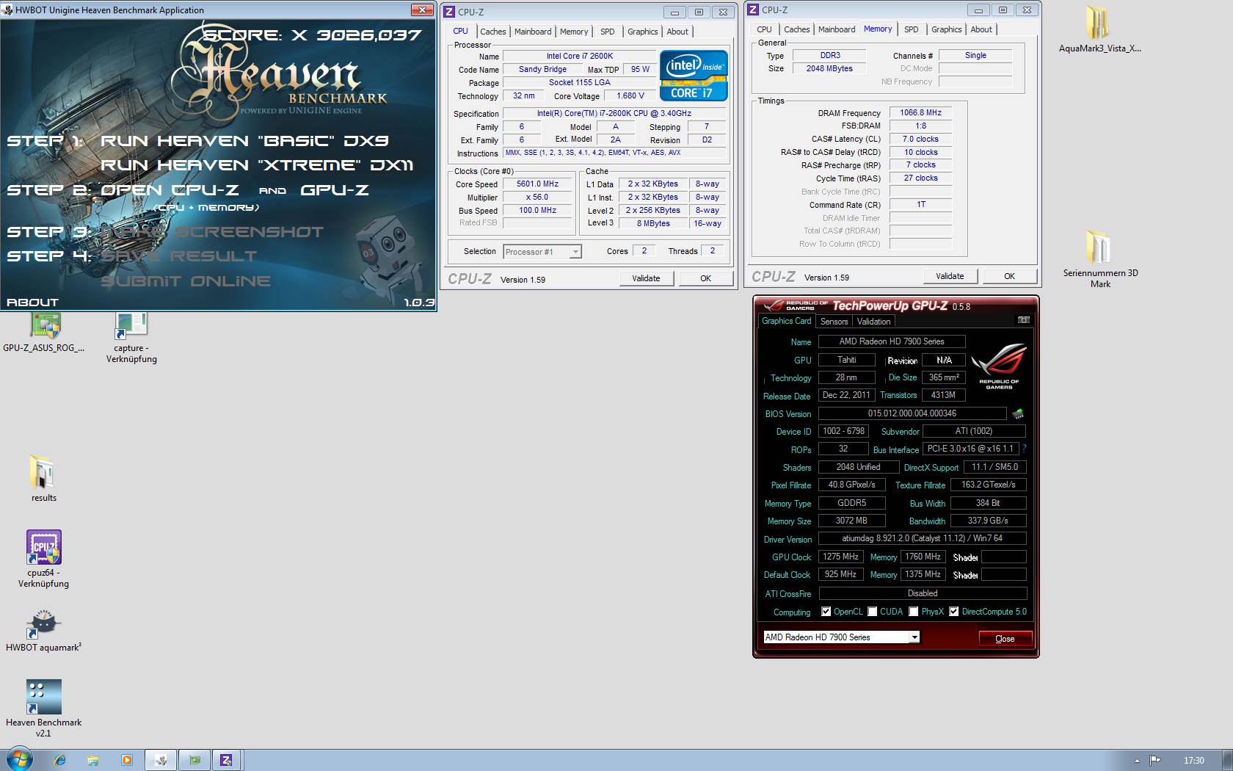
Task: Toggle the CUDA checkbox in GPU-Z
Action: [872, 612]
